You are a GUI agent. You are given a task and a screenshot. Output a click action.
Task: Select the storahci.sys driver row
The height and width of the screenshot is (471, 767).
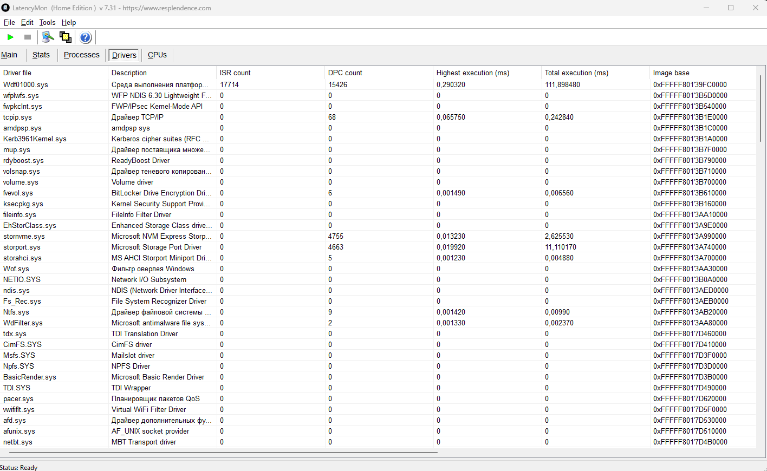(x=378, y=258)
